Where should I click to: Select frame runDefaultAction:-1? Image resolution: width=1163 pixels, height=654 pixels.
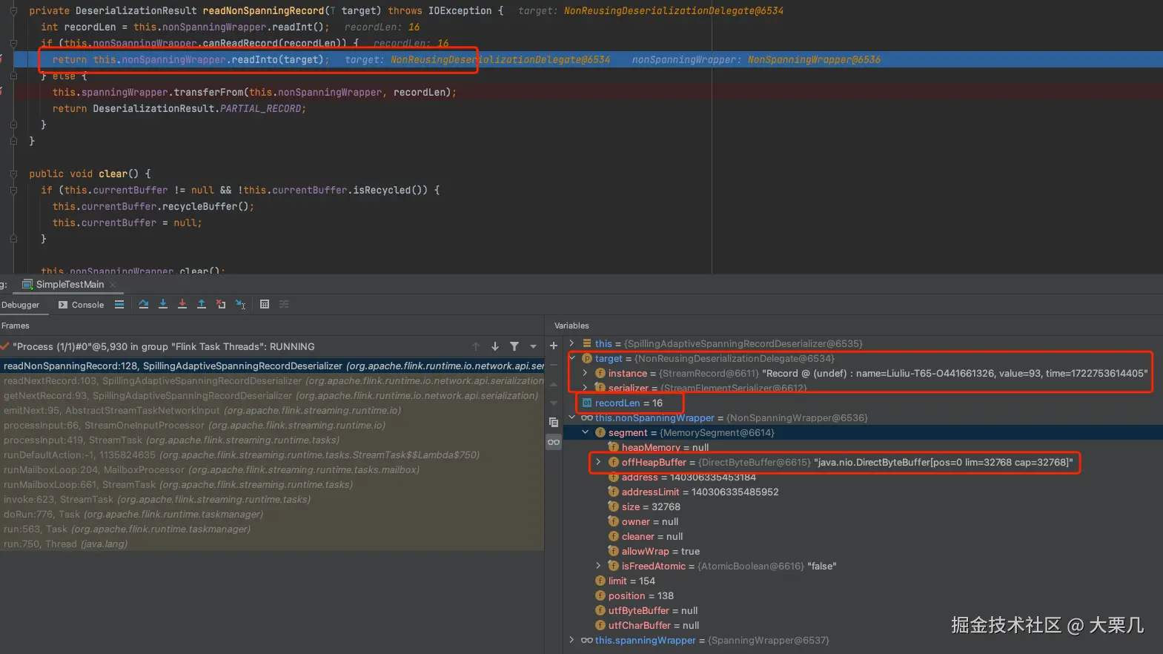pos(272,455)
